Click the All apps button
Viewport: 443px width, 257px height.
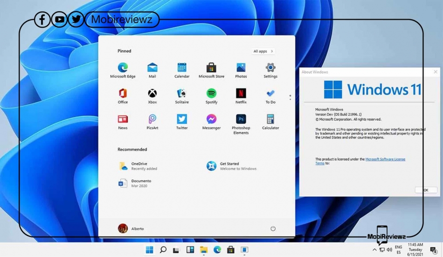pos(263,51)
